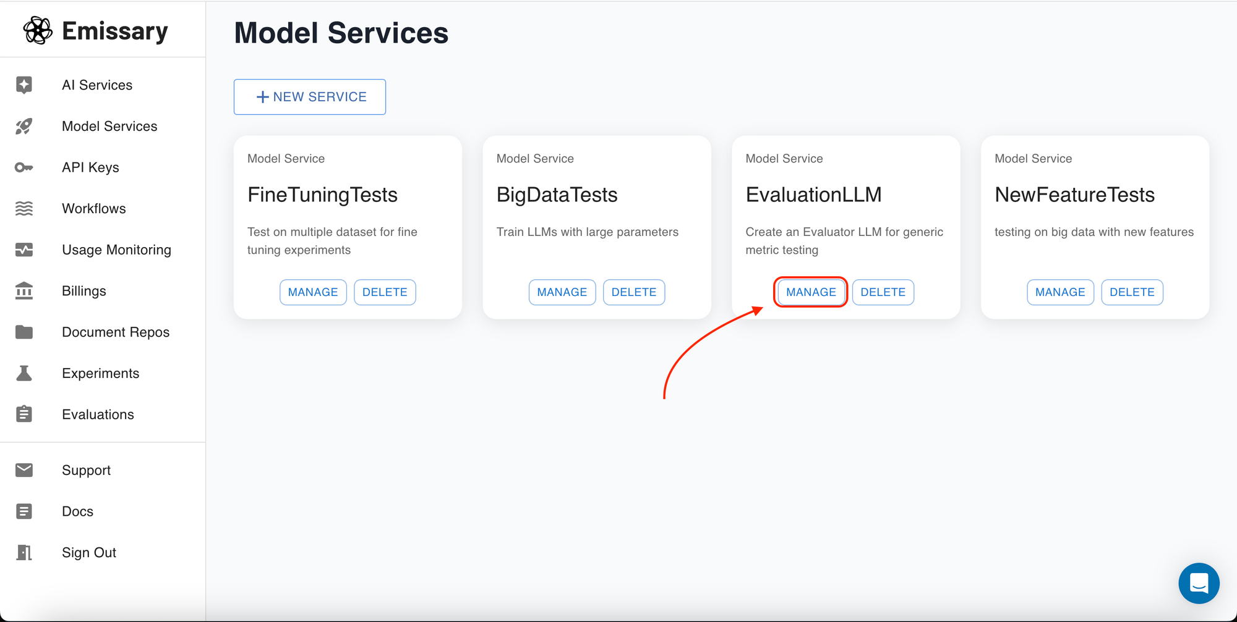This screenshot has width=1237, height=622.
Task: Open the chat support bubble
Action: (1199, 583)
